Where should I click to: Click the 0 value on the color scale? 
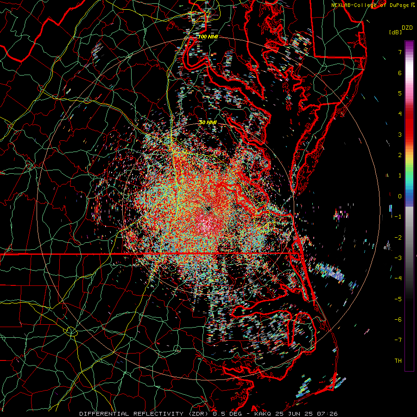(x=400, y=196)
